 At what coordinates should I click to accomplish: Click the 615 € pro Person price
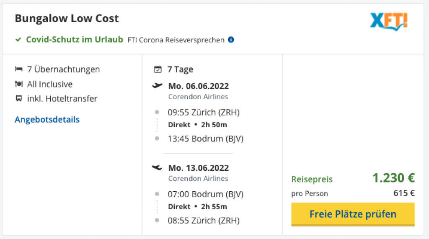(x=404, y=193)
